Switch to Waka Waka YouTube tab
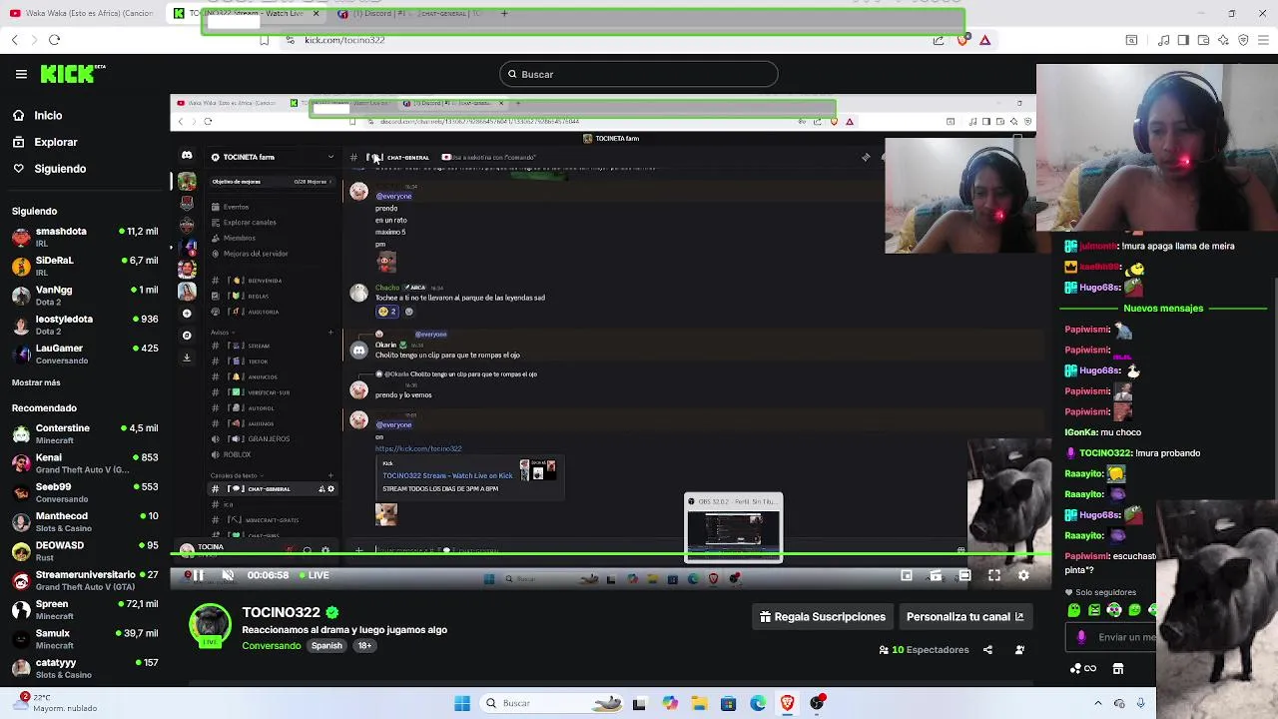 [x=83, y=14]
